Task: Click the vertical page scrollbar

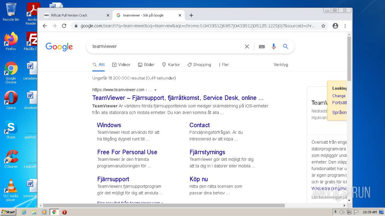Action: [x=349, y=58]
